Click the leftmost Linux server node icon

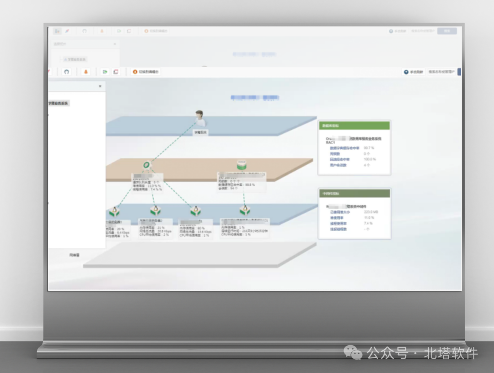tap(114, 211)
